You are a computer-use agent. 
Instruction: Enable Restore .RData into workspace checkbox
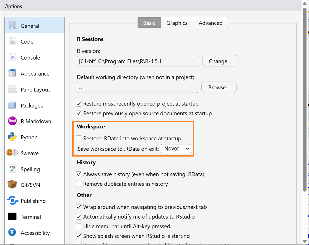point(79,138)
